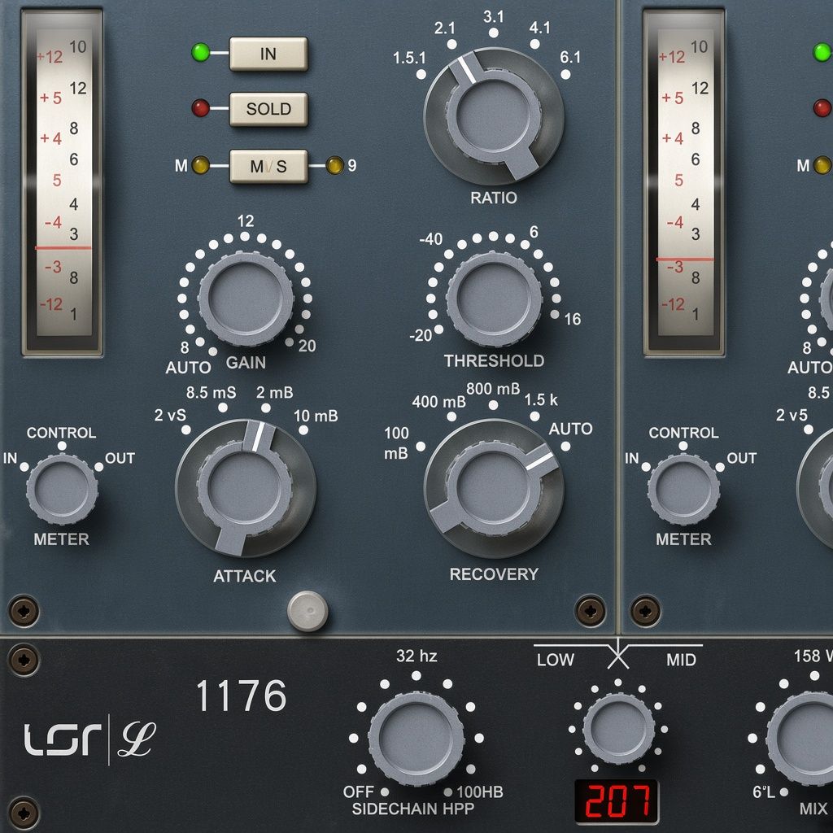Set ratio to the 6.1 position dot
The width and height of the screenshot is (833, 833).
tap(566, 74)
